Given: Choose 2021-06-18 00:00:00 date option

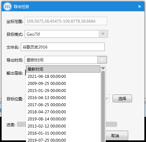Looking at the screenshot, I should coord(63,76).
